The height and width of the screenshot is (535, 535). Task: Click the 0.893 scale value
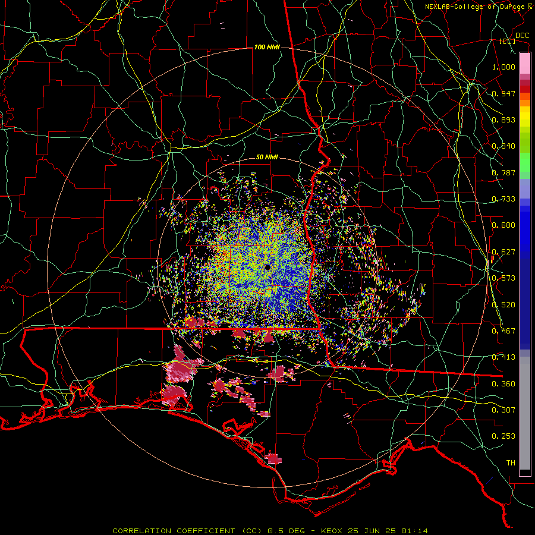click(x=503, y=119)
